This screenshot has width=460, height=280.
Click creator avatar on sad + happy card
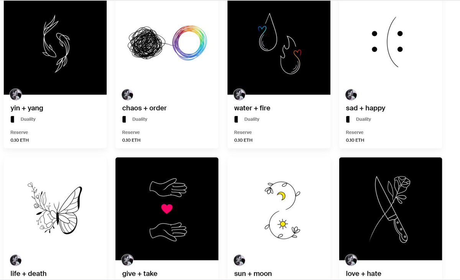click(x=351, y=95)
